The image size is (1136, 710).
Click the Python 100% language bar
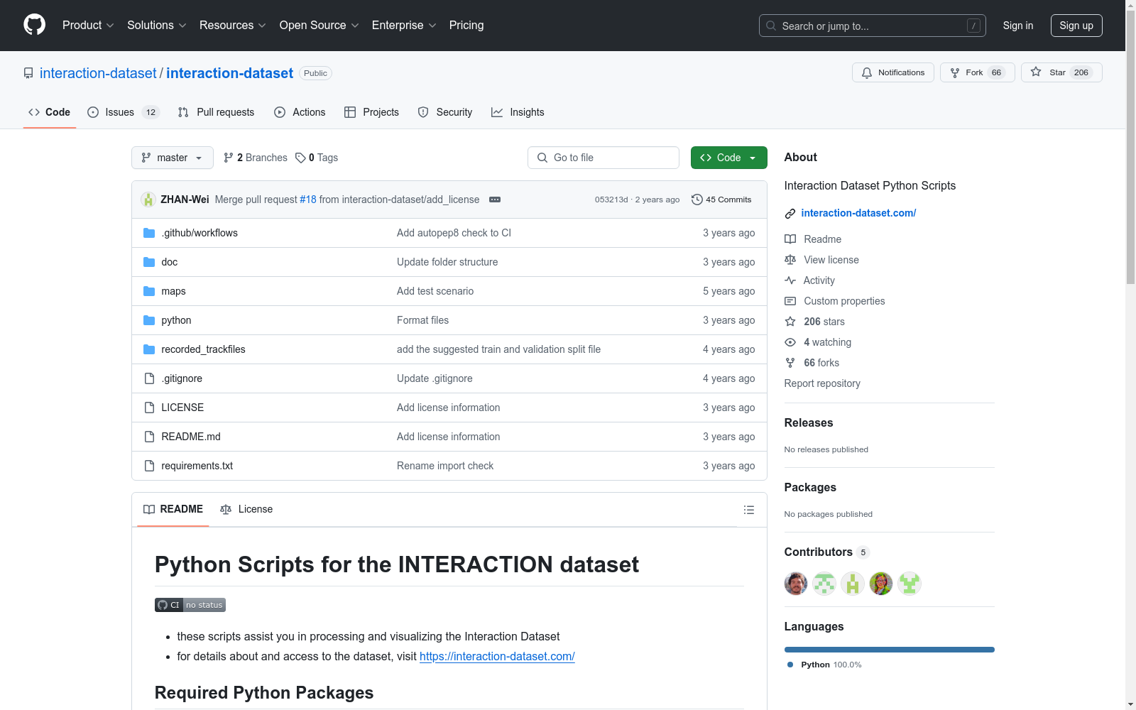click(889, 649)
